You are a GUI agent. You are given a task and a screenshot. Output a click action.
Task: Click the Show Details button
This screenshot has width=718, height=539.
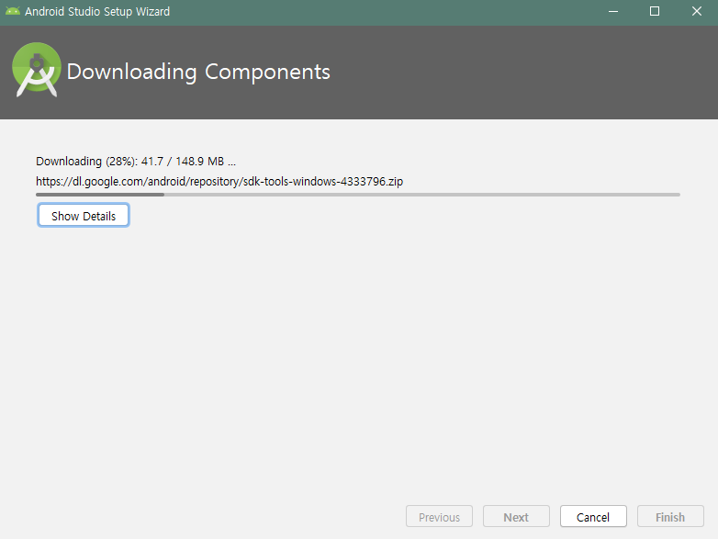[x=84, y=215]
